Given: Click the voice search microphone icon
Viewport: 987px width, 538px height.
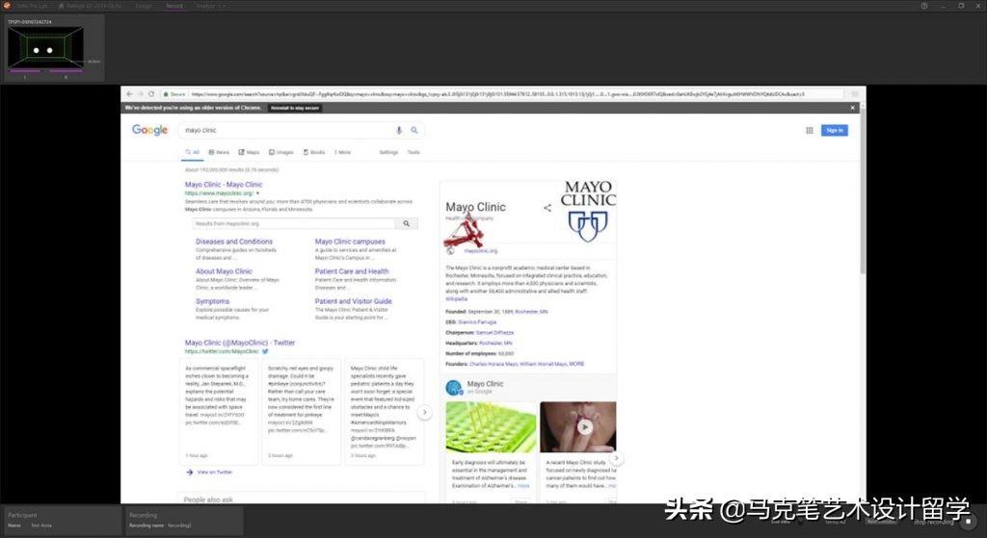Looking at the screenshot, I should click(398, 130).
